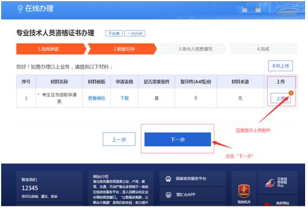The width and height of the screenshot is (308, 210).
Task: Click the 材料来源 column header
Action: pos(240,81)
